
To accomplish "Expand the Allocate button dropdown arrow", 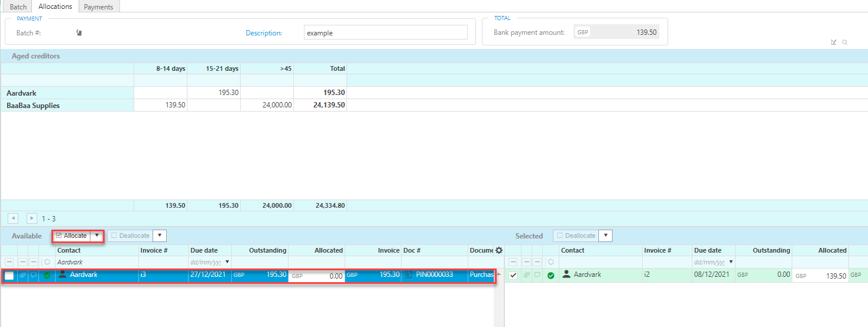I will [97, 236].
